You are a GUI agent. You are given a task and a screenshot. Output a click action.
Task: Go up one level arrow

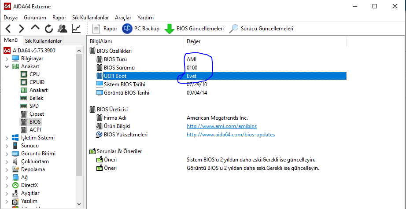[x=35, y=28]
